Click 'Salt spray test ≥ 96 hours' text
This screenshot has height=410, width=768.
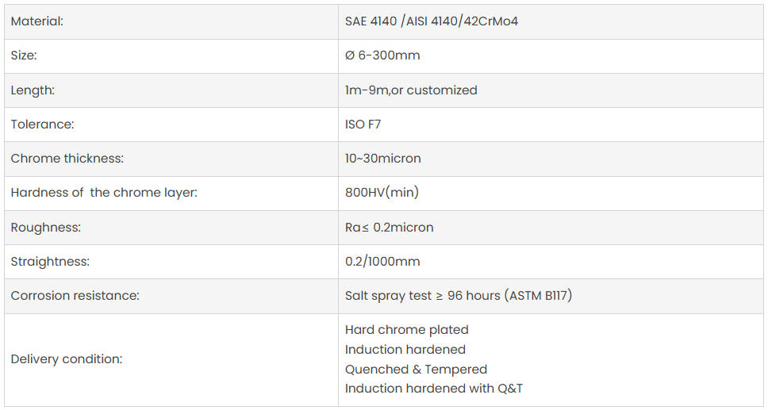coord(423,296)
